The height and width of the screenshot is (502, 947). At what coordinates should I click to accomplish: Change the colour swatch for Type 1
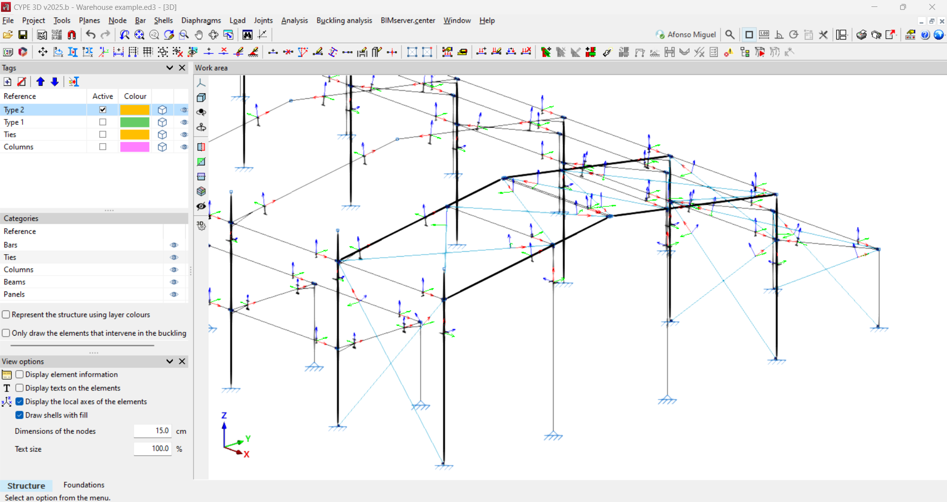coord(134,122)
